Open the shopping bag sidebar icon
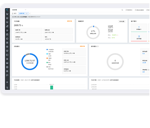This screenshot has height=128, width=150. 7,34
